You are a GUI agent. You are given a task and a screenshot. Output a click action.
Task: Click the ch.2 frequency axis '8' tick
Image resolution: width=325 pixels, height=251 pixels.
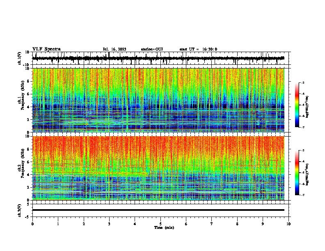click(x=29, y=149)
